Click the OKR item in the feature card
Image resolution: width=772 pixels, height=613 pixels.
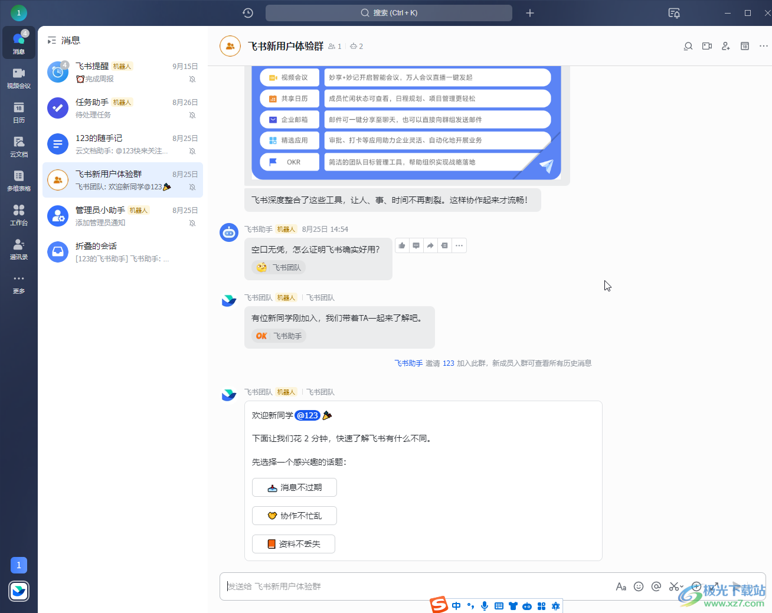[289, 162]
